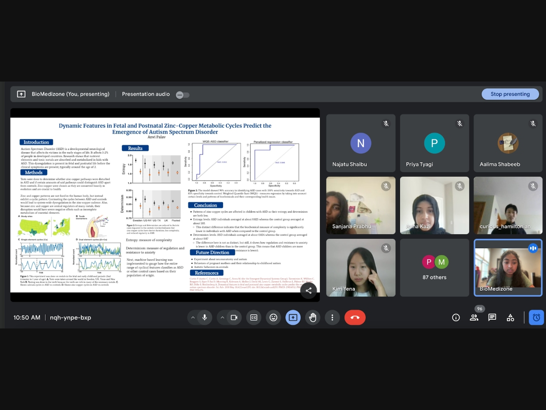Image resolution: width=546 pixels, height=410 pixels.
Task: Click the blue timer icon at bottom right
Action: (x=536, y=318)
